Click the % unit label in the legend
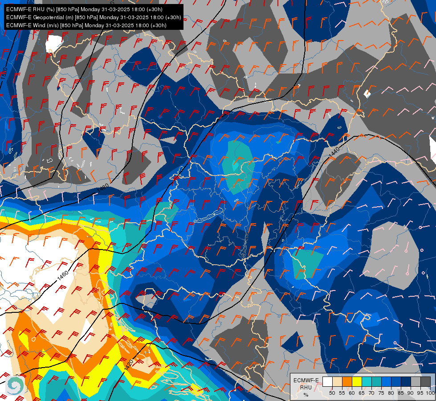 306,395
